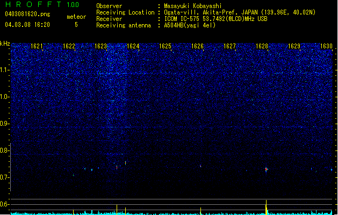Click antenna value A504HB(yagi 4el)

click(x=190, y=25)
